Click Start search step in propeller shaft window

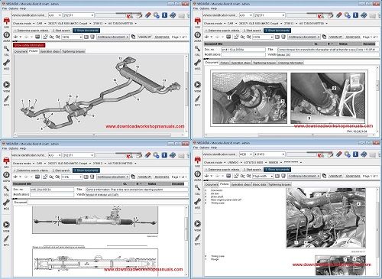pos(252,31)
